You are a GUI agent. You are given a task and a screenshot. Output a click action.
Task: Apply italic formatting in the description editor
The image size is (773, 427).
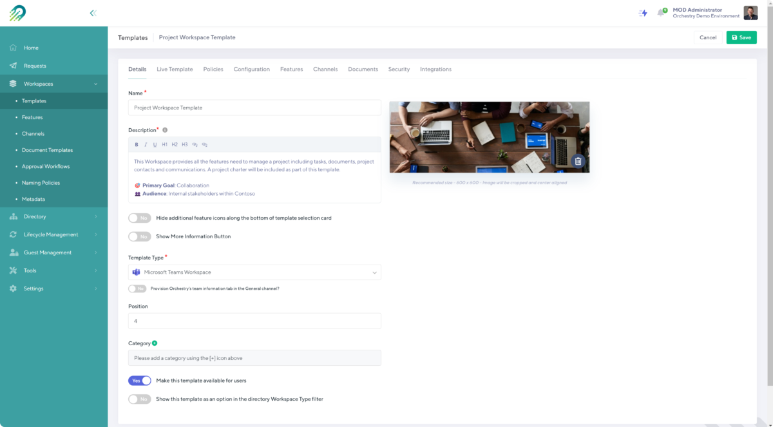click(146, 144)
